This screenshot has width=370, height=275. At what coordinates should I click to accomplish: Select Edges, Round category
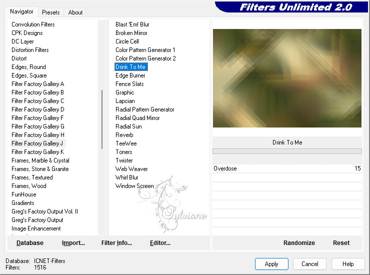28,67
